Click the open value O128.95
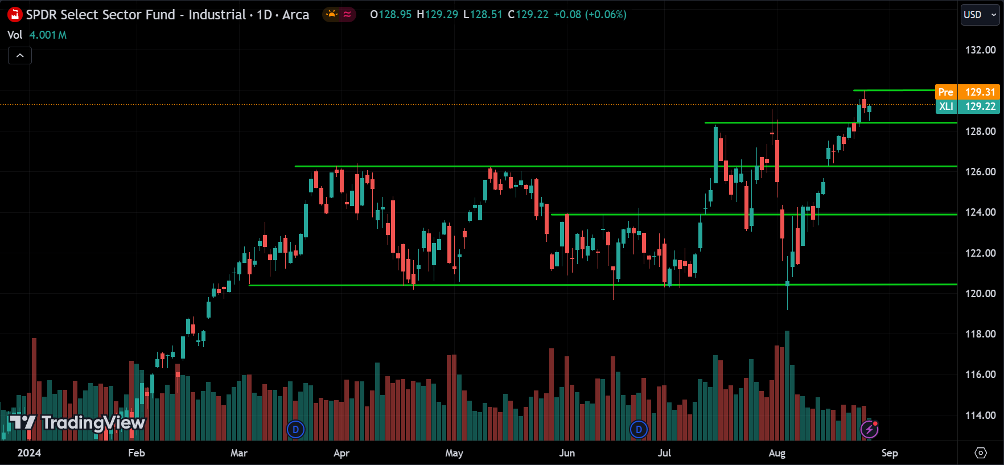 pyautogui.click(x=390, y=15)
